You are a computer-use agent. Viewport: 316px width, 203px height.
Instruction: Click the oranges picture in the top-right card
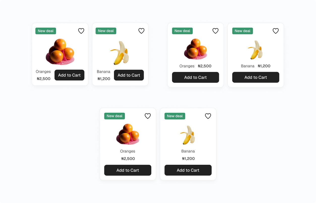(x=195, y=49)
